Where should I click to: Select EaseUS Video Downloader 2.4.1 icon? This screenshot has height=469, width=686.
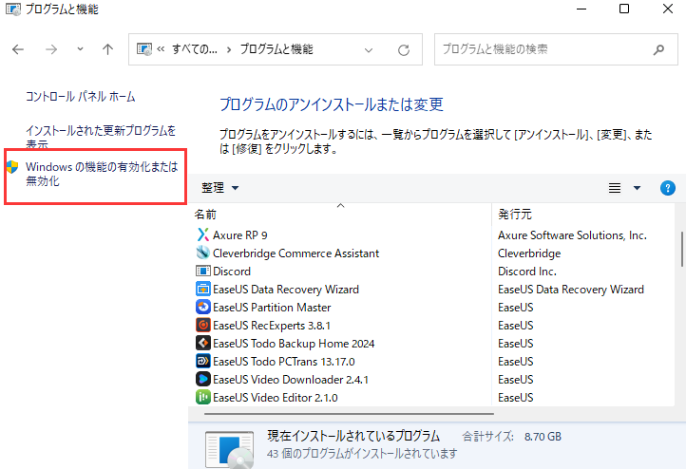[x=202, y=379]
